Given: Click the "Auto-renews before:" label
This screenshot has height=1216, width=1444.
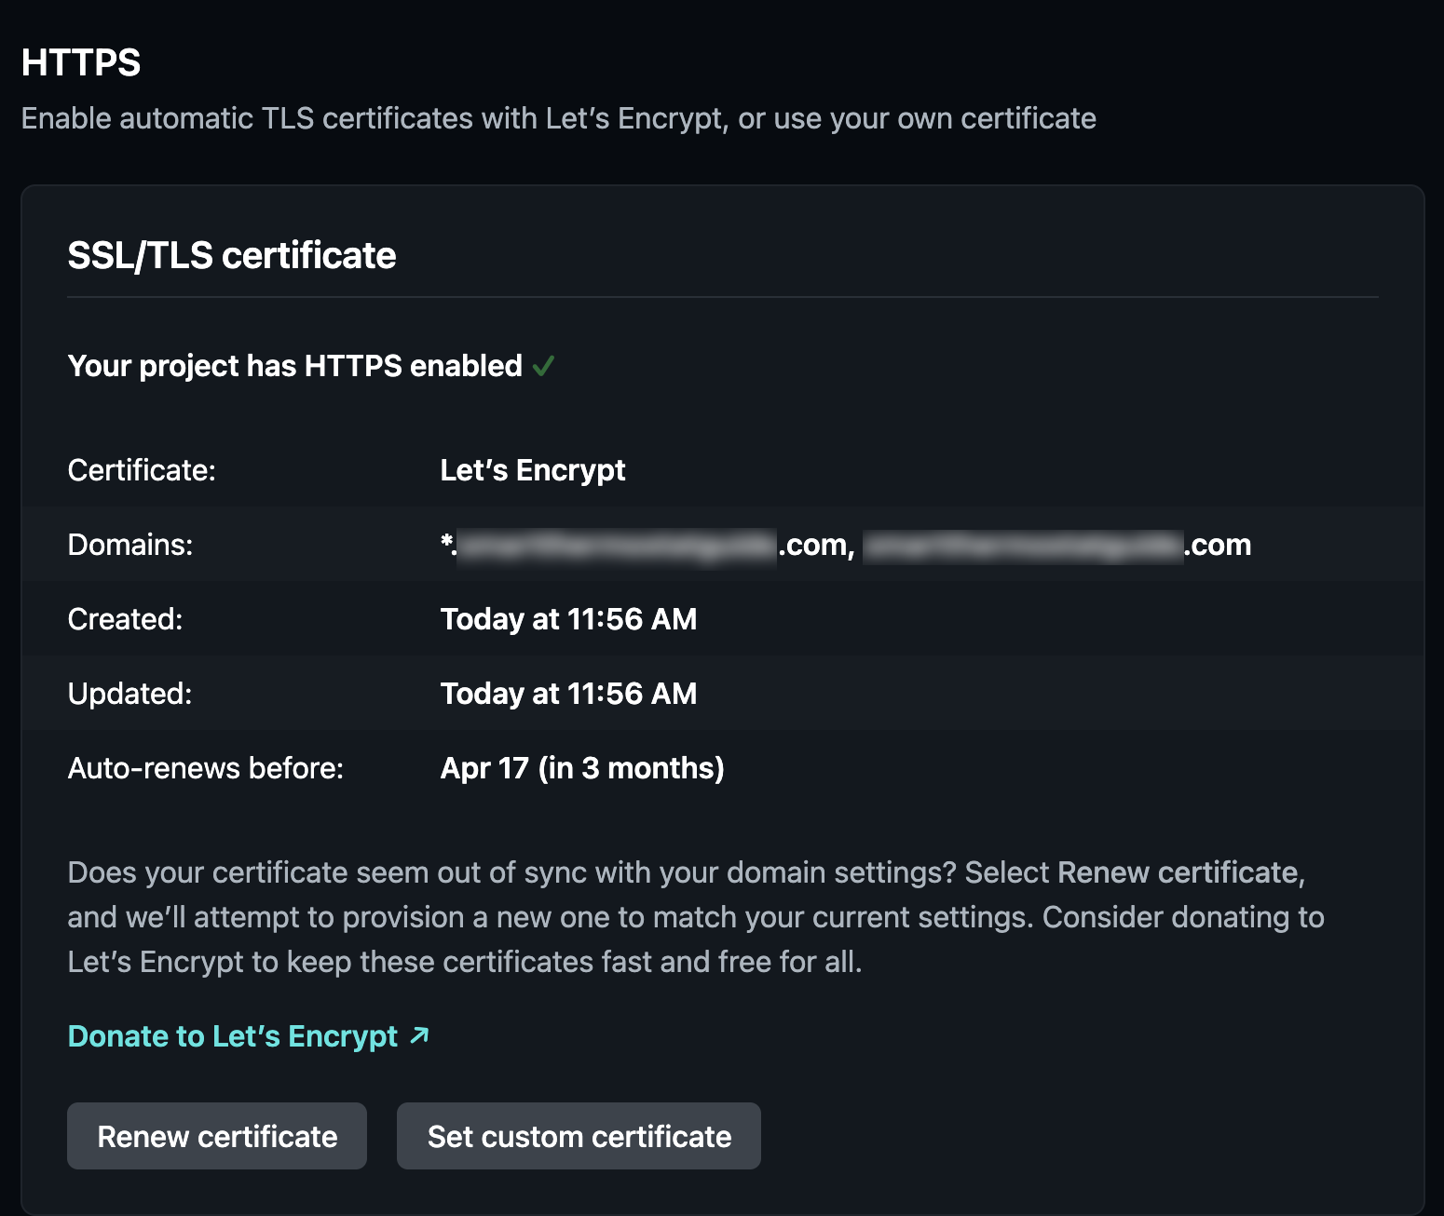Looking at the screenshot, I should (206, 768).
